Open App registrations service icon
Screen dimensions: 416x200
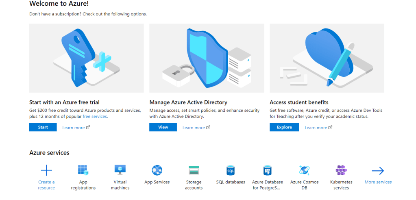tap(83, 170)
